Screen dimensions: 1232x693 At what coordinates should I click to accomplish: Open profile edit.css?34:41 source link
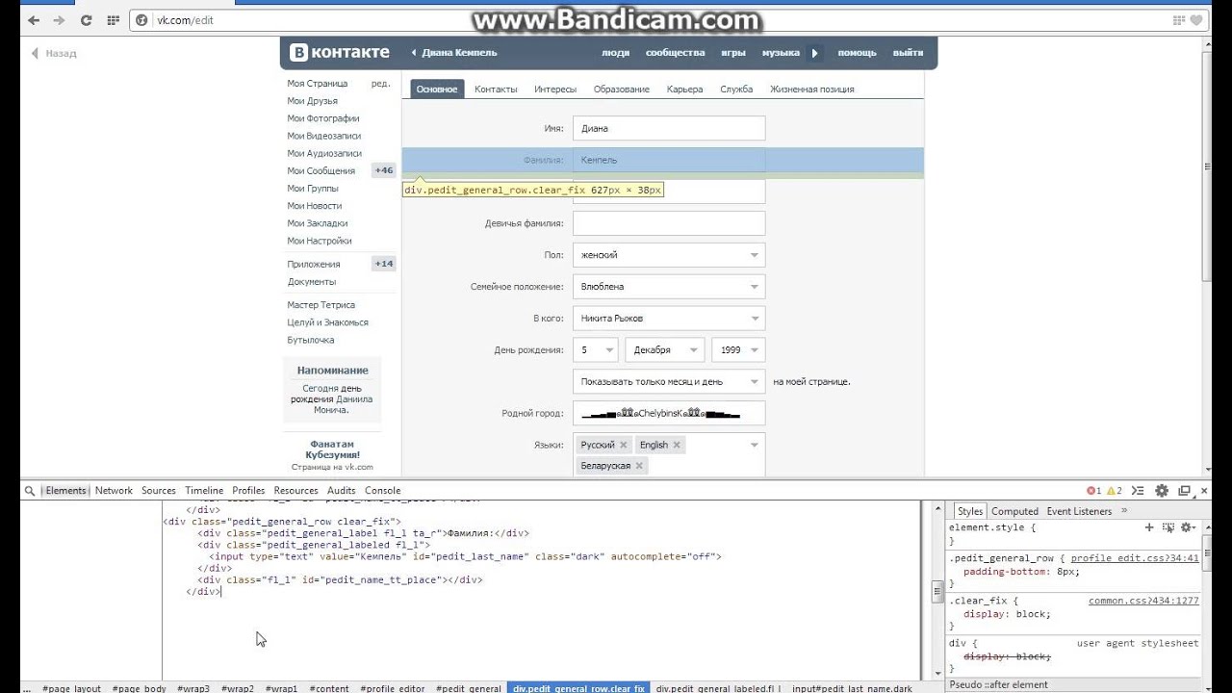[1135, 558]
